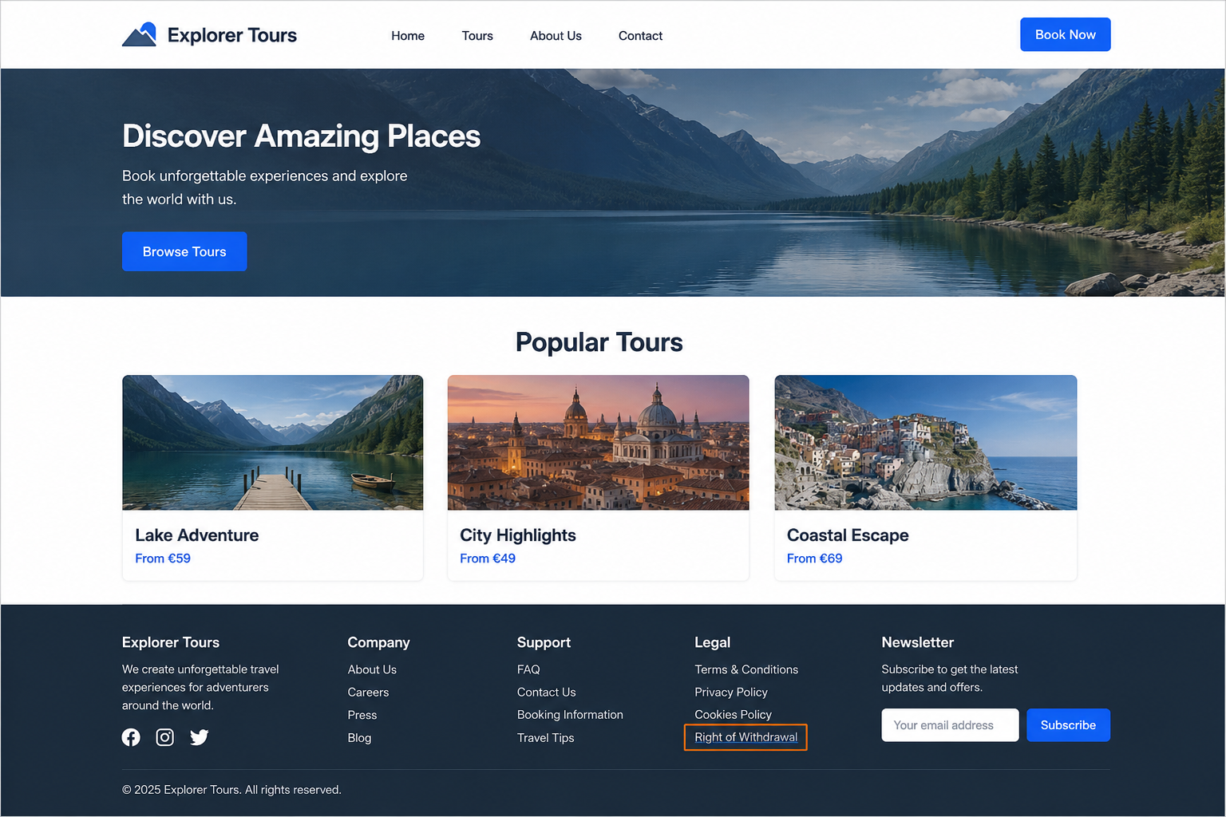Click the Book Now button

[x=1065, y=34]
